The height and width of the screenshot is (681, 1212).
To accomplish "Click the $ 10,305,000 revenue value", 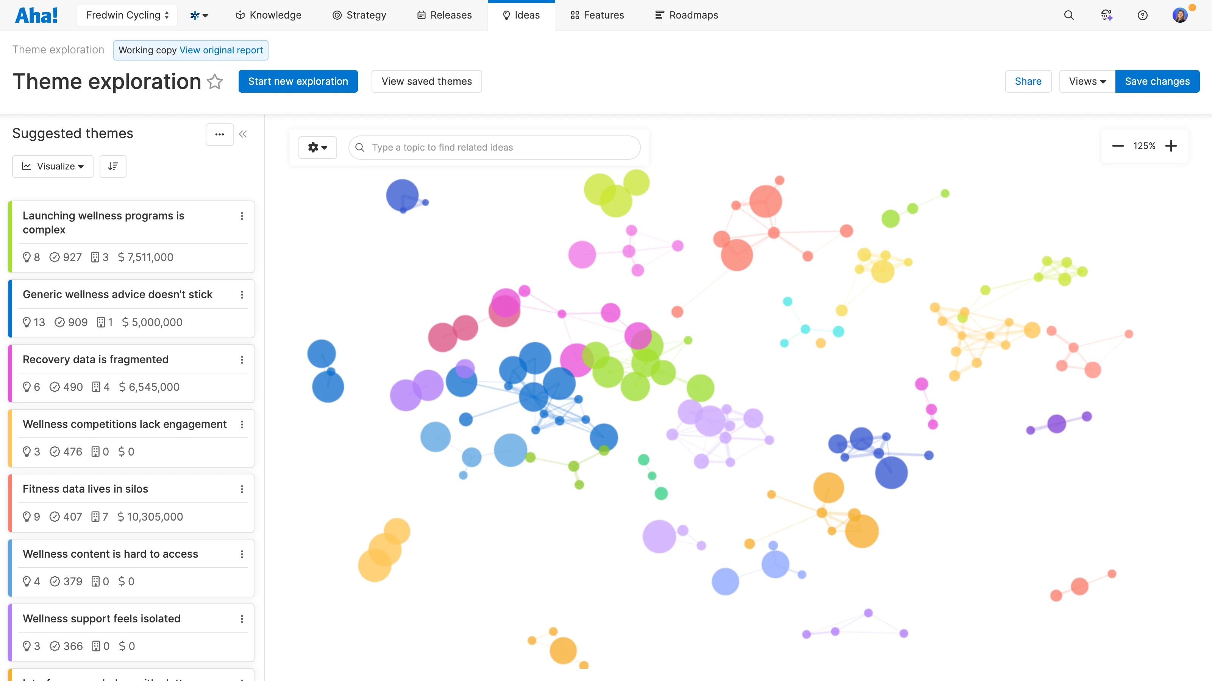I will coord(150,517).
